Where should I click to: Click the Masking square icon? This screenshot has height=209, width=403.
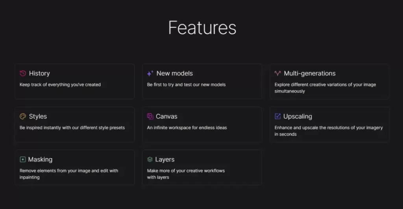(22, 159)
